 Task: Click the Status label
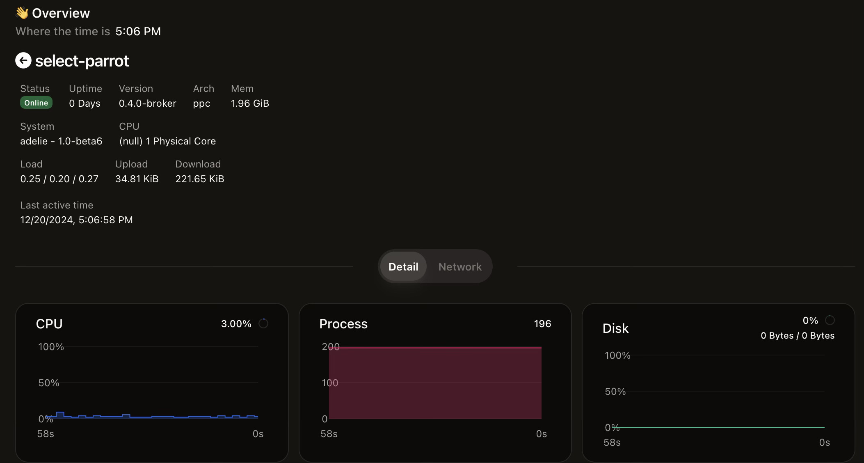(35, 89)
